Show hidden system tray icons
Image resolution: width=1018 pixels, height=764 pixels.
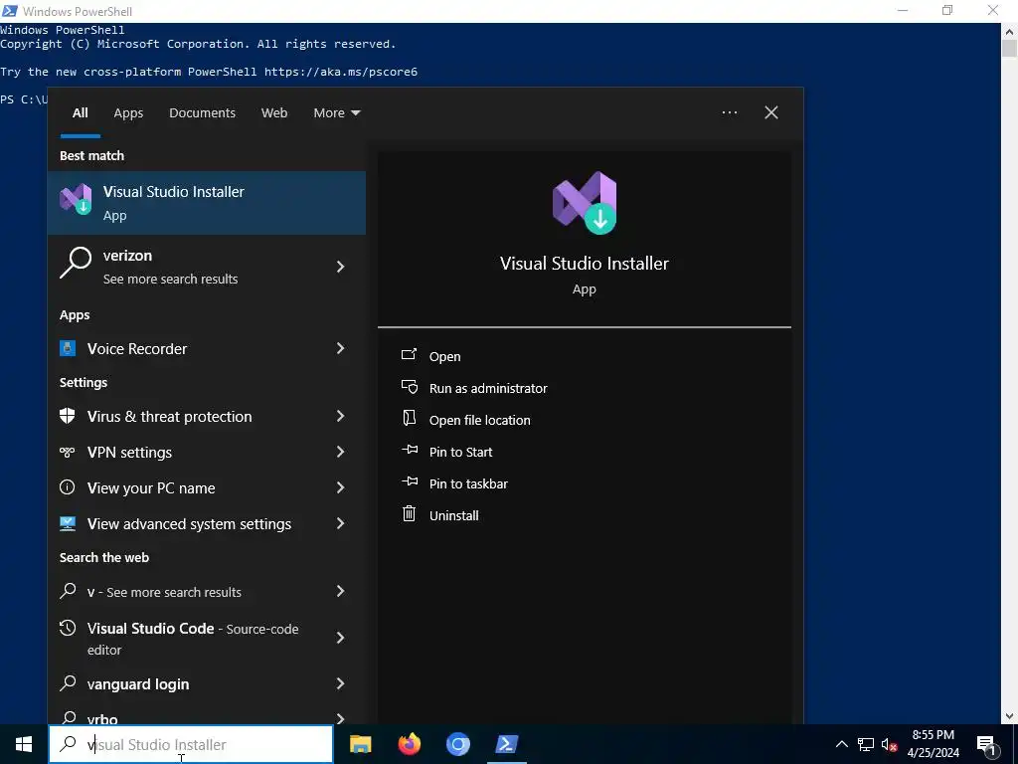pyautogui.click(x=841, y=744)
